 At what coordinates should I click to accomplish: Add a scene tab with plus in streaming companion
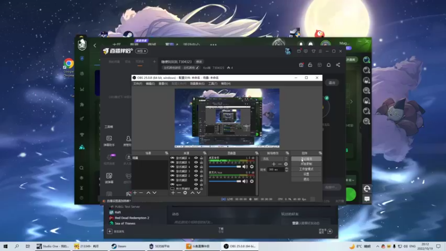[154, 61]
